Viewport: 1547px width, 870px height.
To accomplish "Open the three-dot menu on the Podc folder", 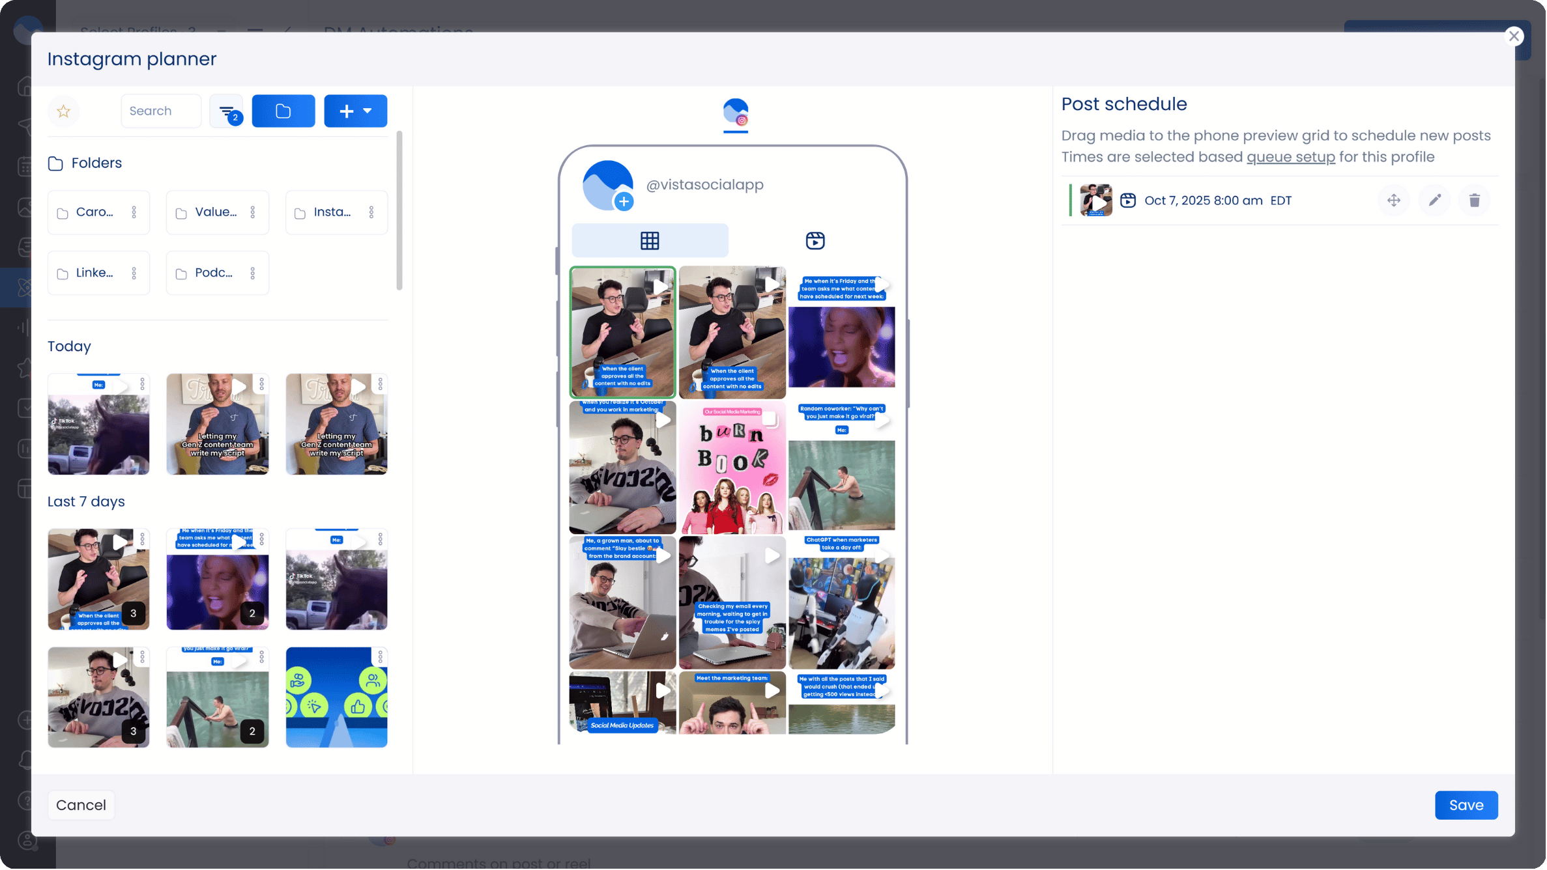I will (253, 272).
